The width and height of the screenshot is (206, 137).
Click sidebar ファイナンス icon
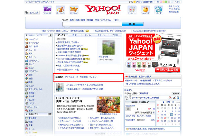[26, 61]
